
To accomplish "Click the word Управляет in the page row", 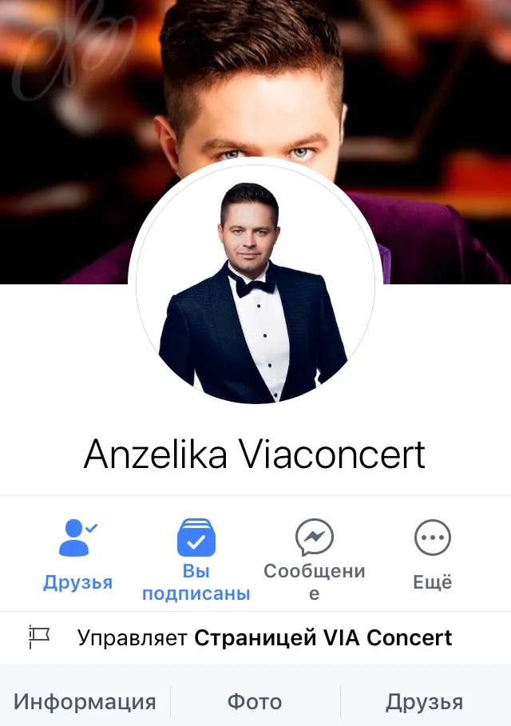I will (x=132, y=638).
